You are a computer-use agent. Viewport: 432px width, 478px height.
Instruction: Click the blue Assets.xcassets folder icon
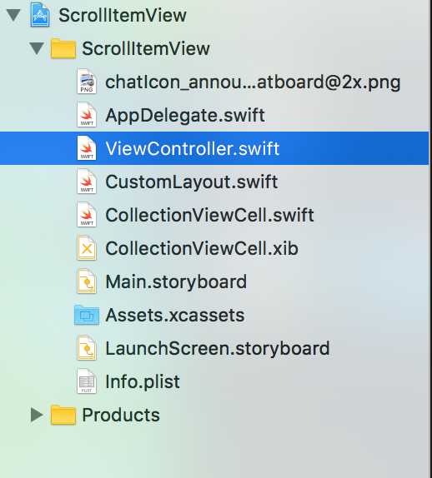point(87,315)
